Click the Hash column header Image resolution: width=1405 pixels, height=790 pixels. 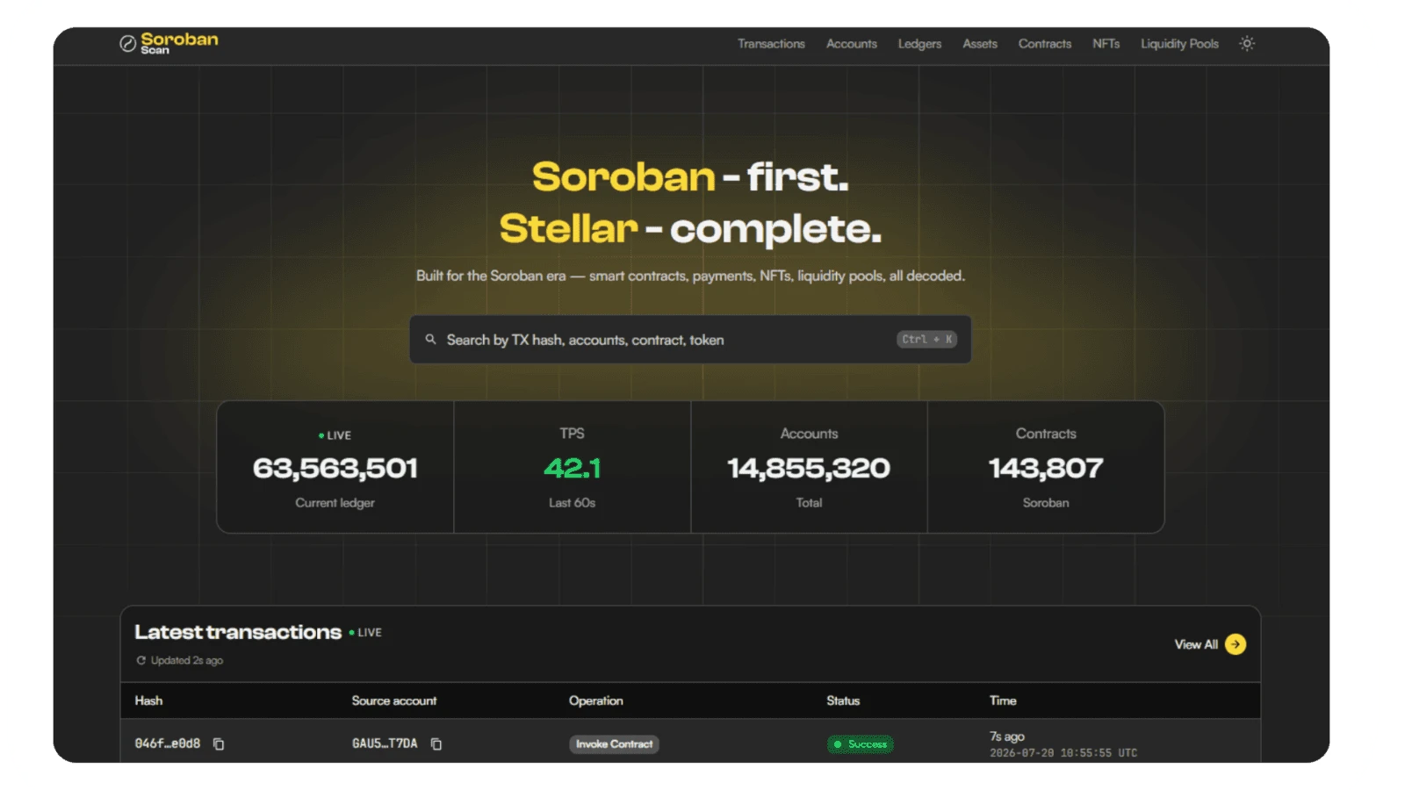(148, 700)
